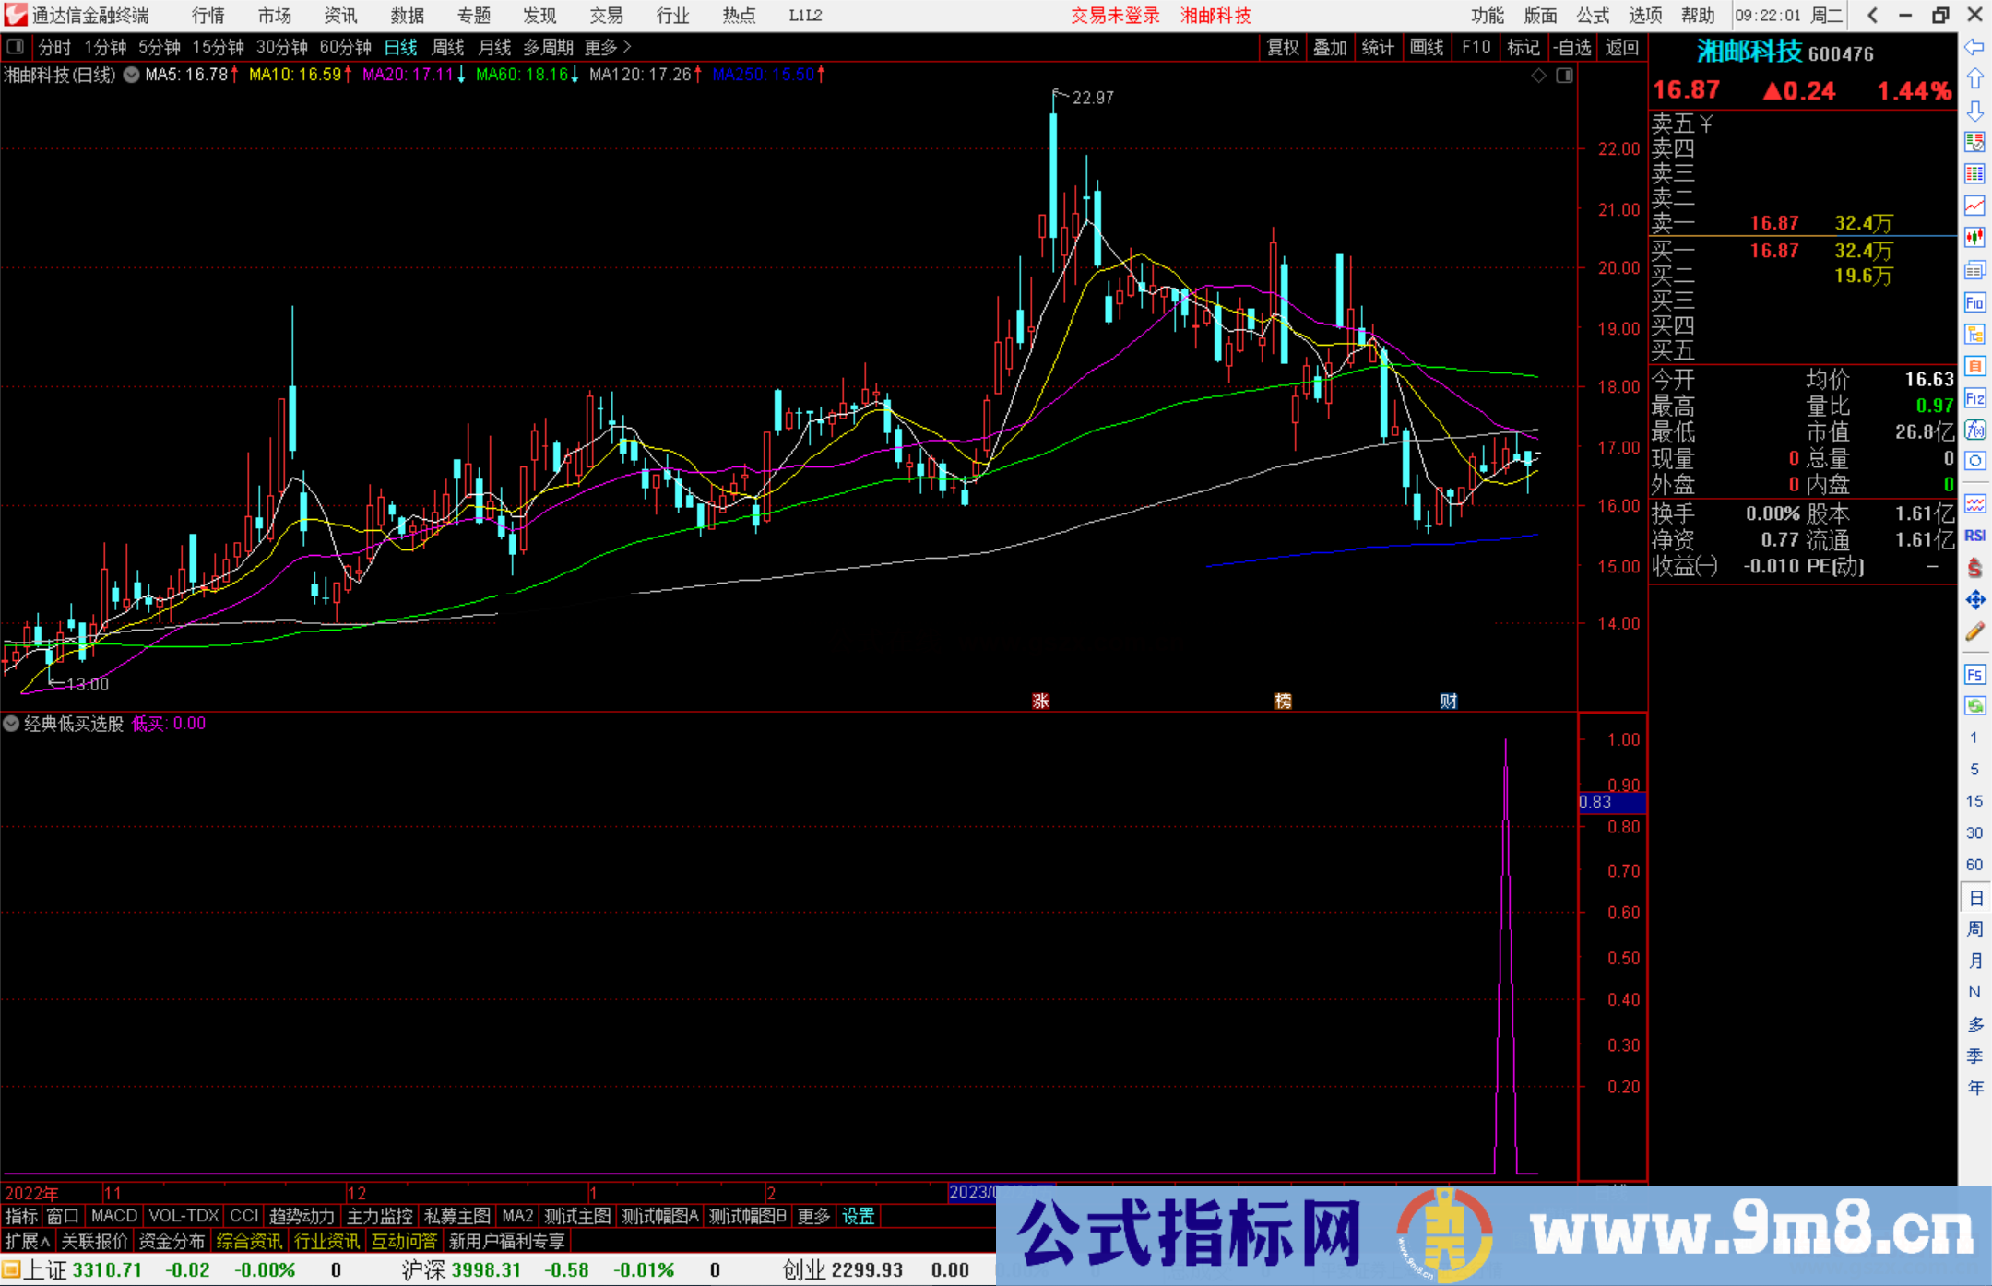Viewport: 1992px width, 1286px height.
Task: Open the 更多 indicator dropdown at bottom bar
Action: 812,1216
